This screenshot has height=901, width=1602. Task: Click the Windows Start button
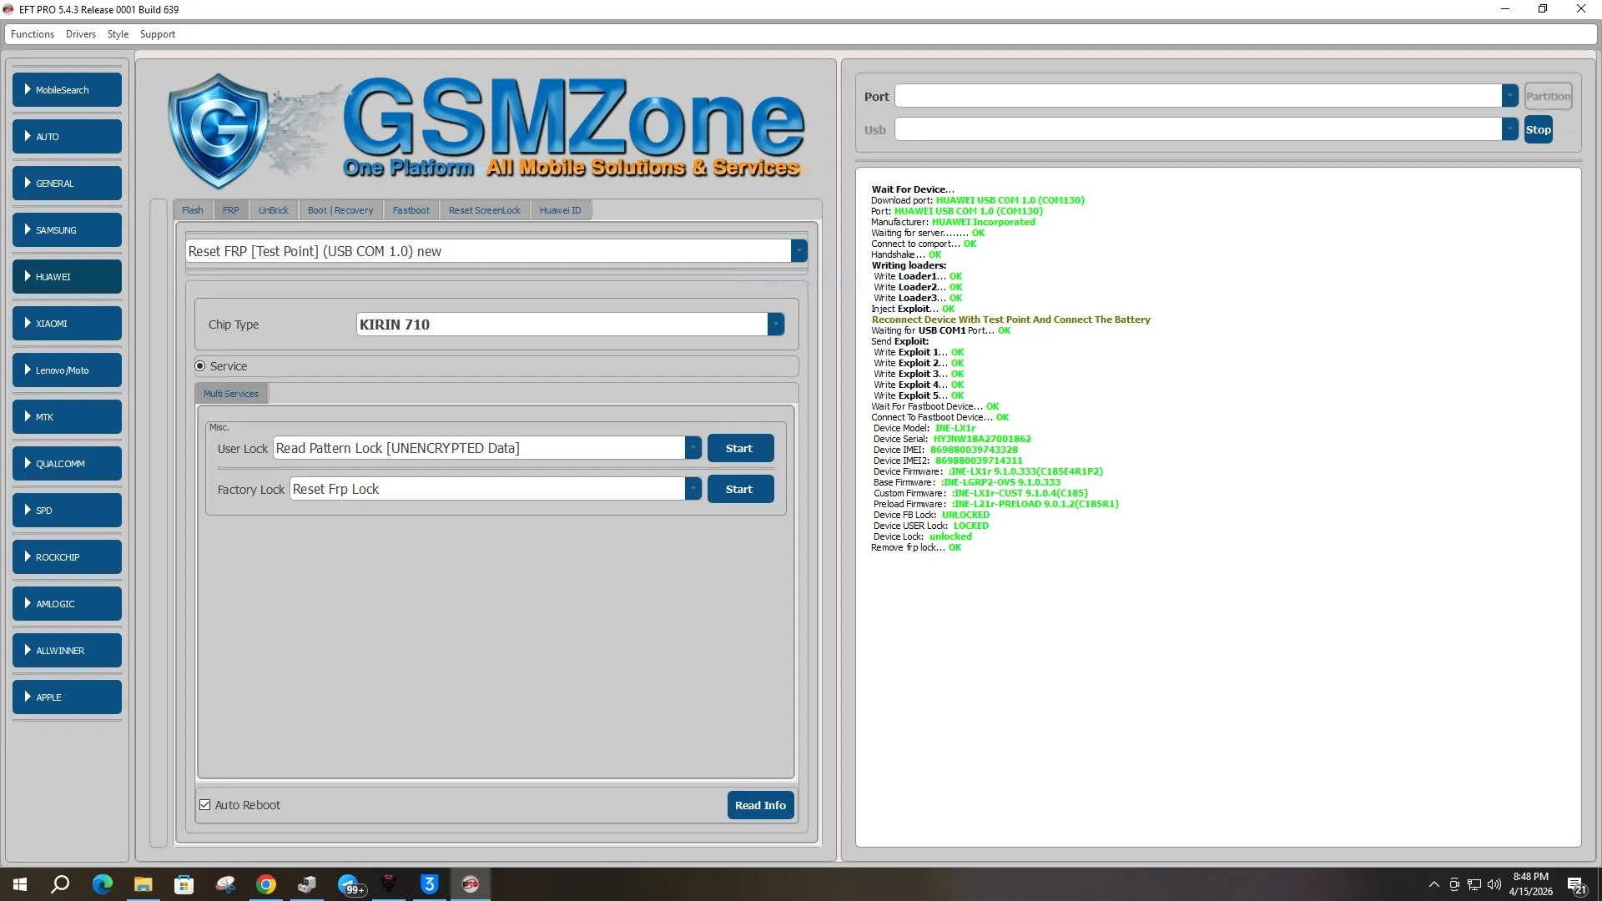[x=20, y=884]
